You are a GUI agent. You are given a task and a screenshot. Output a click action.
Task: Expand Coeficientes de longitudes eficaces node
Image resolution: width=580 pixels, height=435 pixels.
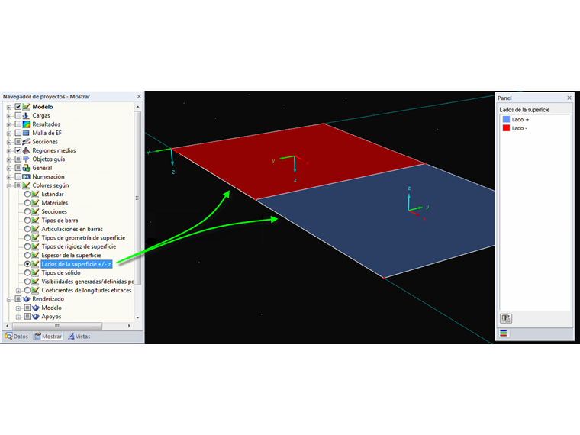(x=18, y=291)
